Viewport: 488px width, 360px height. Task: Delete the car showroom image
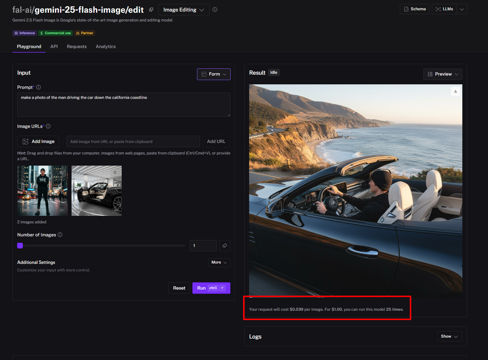pos(115,172)
